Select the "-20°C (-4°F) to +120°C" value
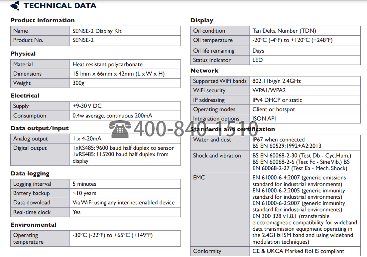367x257 pixels. 292,40
